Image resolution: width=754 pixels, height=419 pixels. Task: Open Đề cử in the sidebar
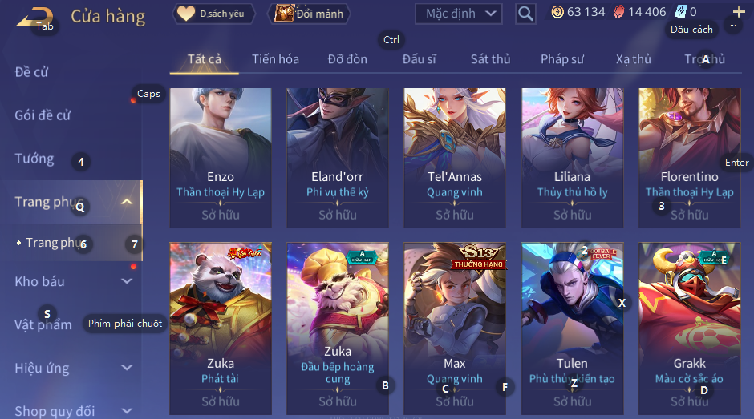(x=31, y=72)
